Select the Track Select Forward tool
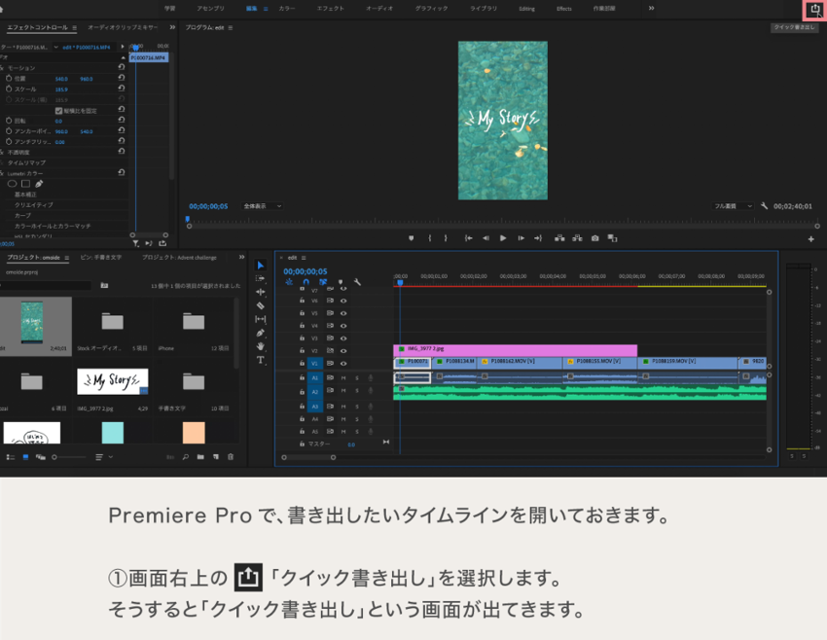The image size is (827, 640). (261, 278)
